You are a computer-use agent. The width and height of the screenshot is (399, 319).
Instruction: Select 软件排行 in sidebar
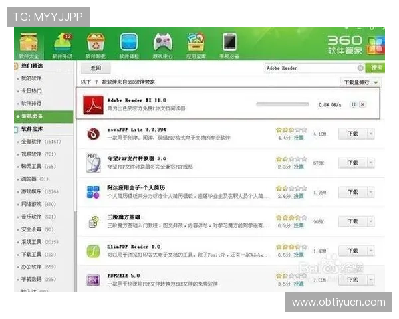coord(31,104)
